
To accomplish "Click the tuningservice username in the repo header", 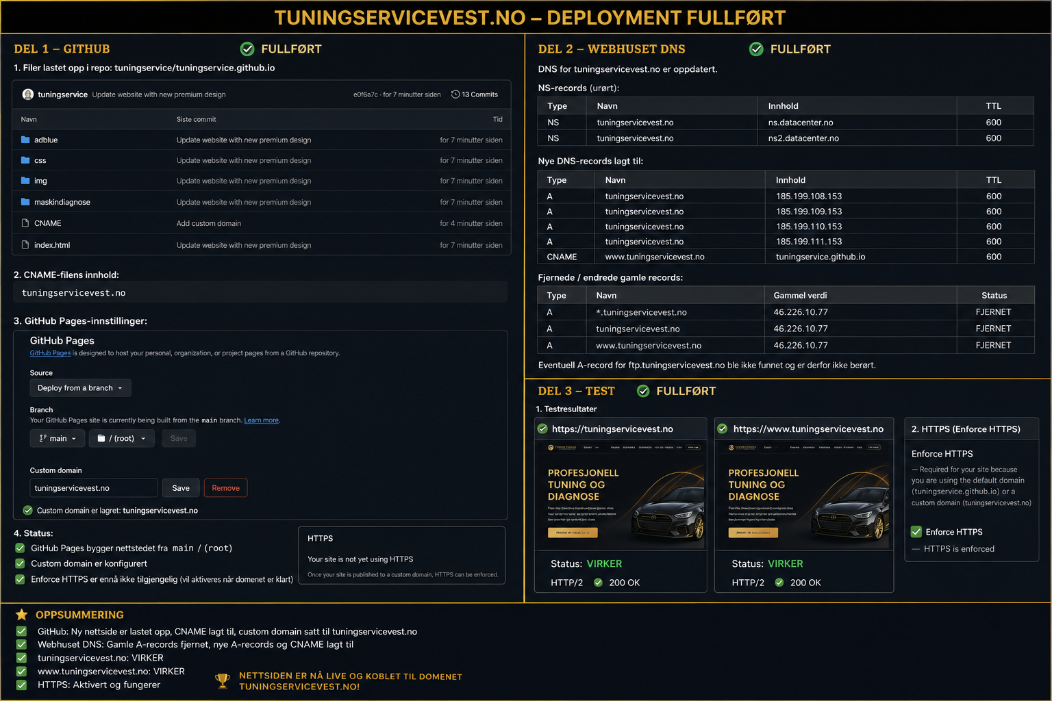I will point(62,94).
